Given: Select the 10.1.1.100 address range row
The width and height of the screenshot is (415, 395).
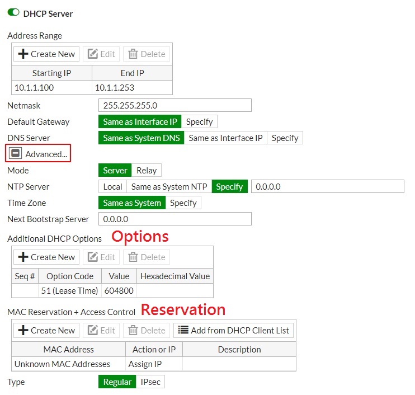Looking at the screenshot, I should (x=92, y=87).
